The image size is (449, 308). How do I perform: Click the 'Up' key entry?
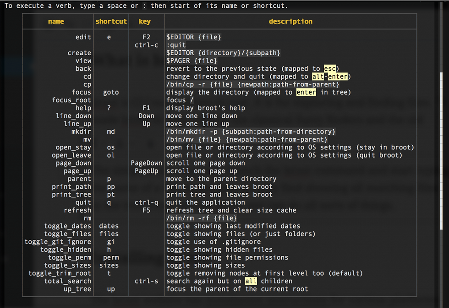point(146,124)
